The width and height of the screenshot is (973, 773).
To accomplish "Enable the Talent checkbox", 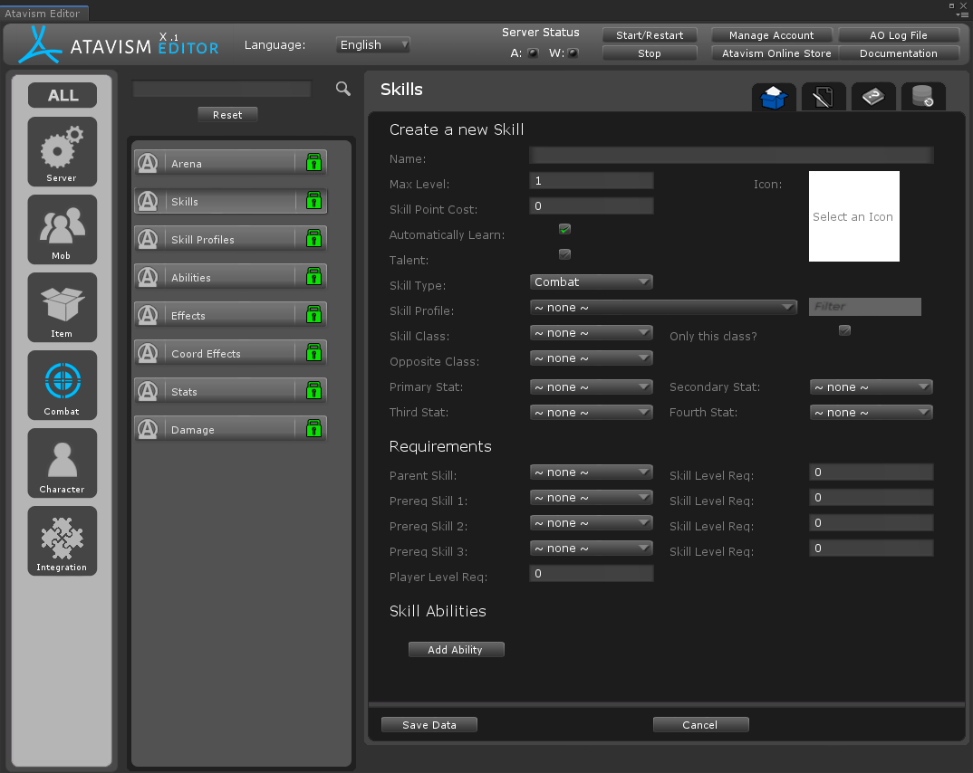I will pyautogui.click(x=564, y=254).
